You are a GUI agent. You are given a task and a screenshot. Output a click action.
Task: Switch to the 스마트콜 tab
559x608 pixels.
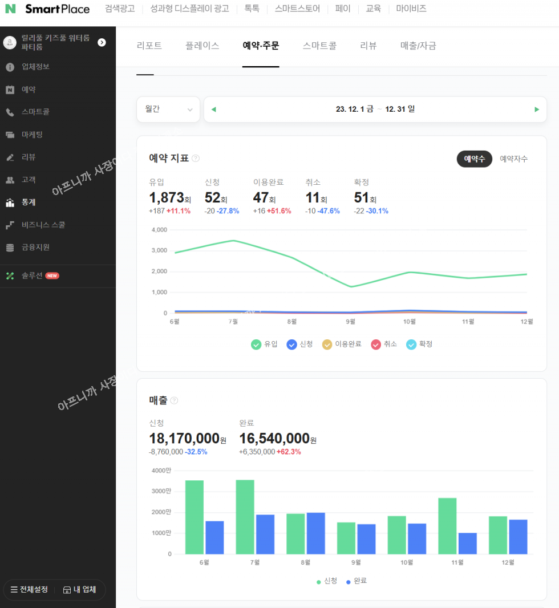click(319, 46)
